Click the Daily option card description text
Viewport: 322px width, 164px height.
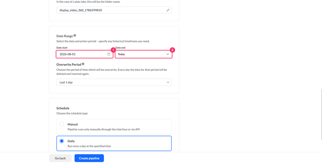click(x=89, y=146)
